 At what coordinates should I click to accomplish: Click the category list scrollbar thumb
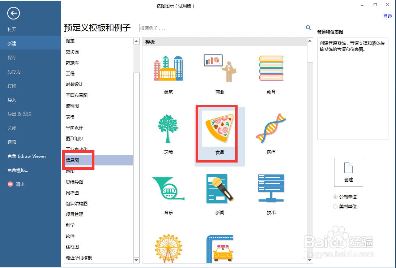(136, 164)
